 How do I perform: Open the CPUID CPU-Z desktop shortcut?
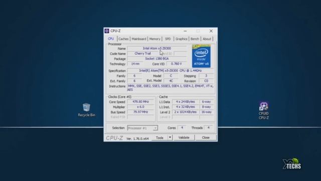tap(263, 111)
